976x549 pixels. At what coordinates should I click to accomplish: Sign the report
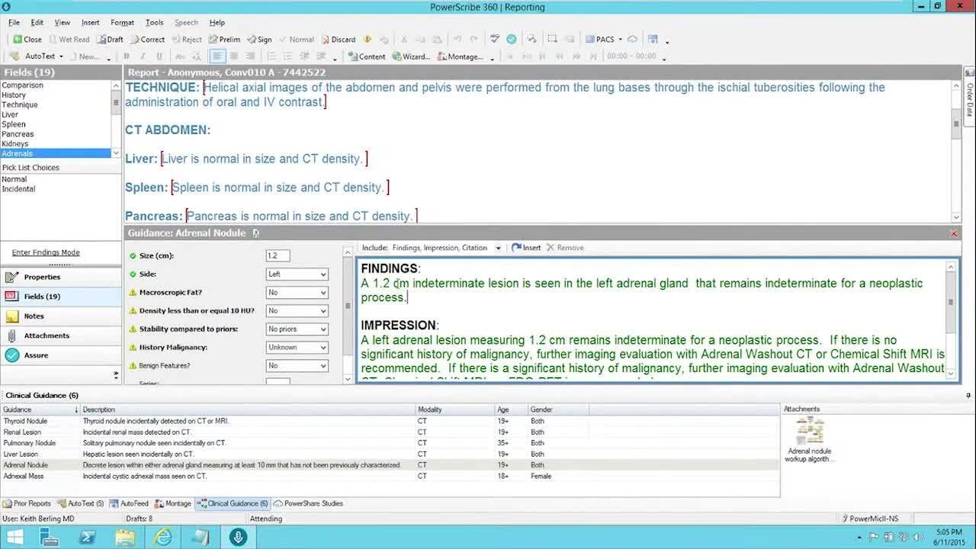[259, 39]
